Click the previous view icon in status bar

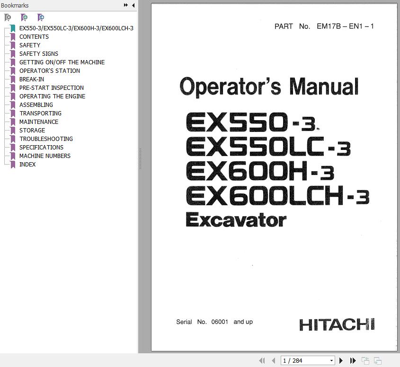click(x=365, y=361)
